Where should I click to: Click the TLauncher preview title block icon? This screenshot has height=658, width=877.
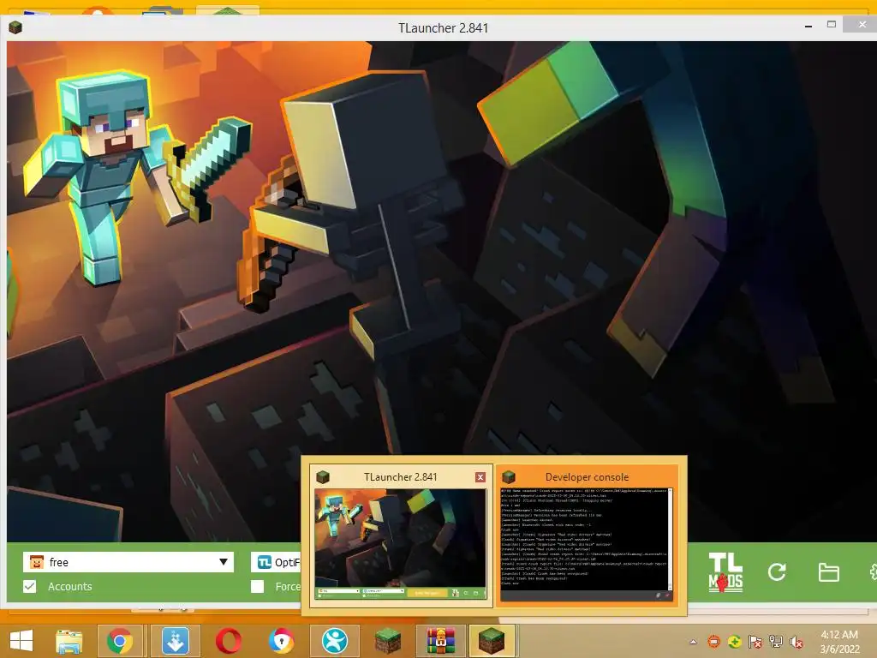pyautogui.click(x=323, y=476)
